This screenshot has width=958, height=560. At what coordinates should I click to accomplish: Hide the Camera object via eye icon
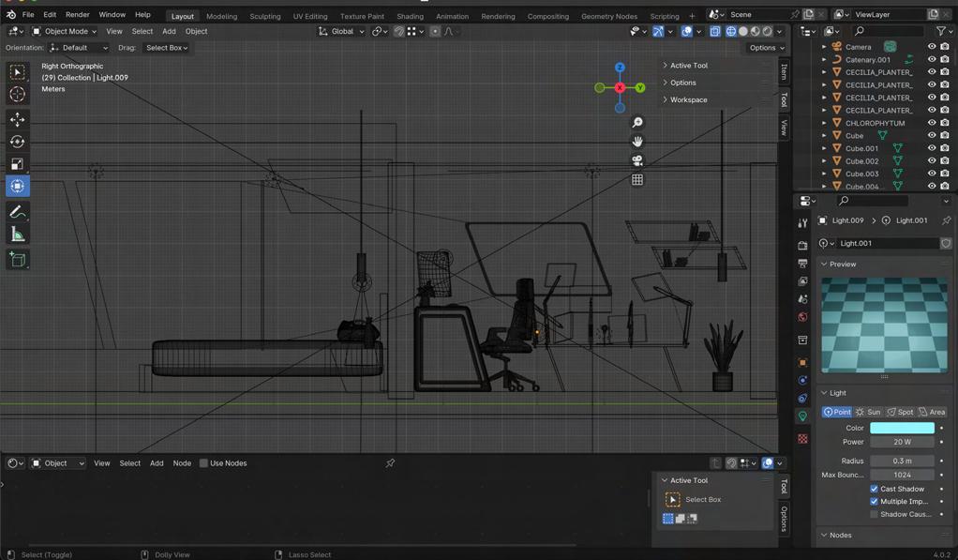(x=932, y=47)
